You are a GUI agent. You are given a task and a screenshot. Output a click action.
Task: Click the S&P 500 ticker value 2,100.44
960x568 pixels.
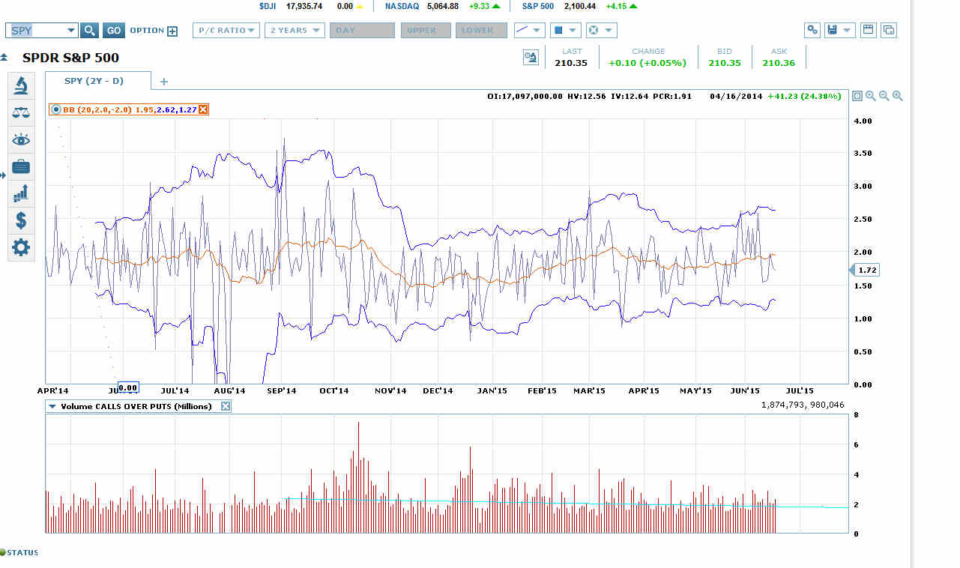(580, 6)
